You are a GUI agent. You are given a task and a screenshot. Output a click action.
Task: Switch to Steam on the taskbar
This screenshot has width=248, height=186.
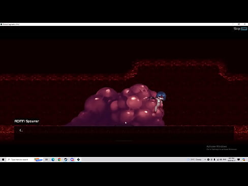tap(66, 160)
